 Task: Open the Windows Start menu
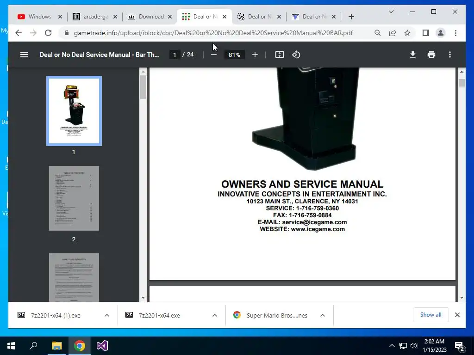pos(11,346)
